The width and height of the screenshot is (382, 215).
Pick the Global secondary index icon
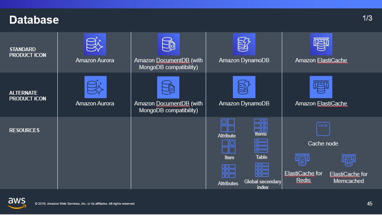coord(262,170)
